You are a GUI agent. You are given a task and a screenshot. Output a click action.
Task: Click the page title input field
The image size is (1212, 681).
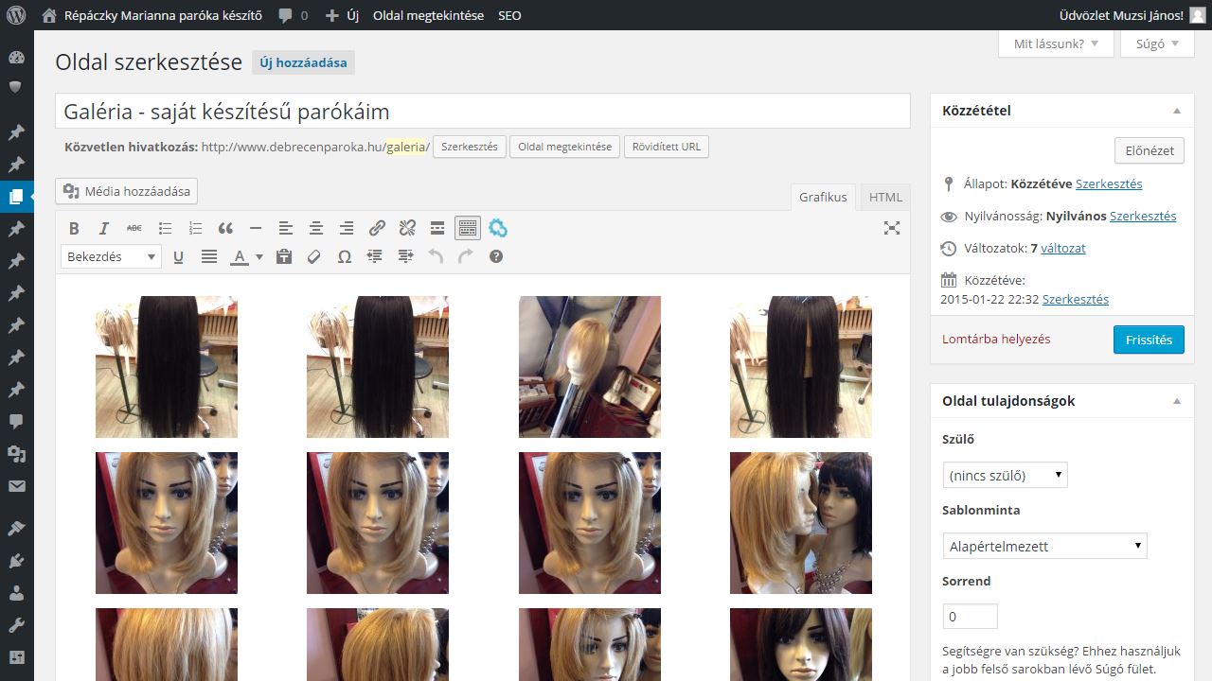tap(483, 111)
